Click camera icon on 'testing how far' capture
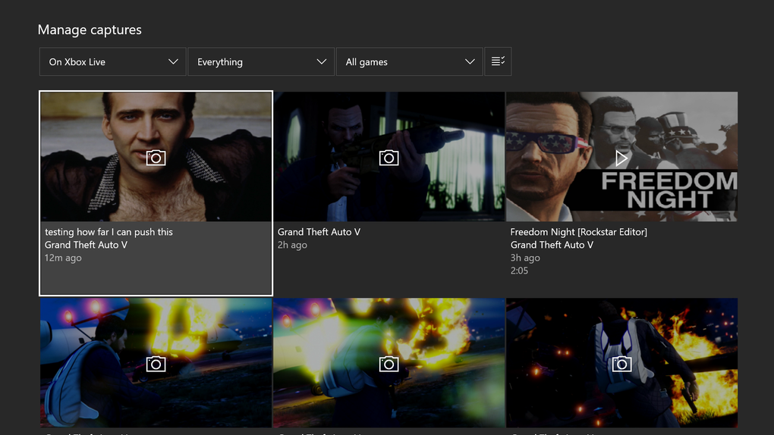This screenshot has width=774, height=435. coord(156,158)
